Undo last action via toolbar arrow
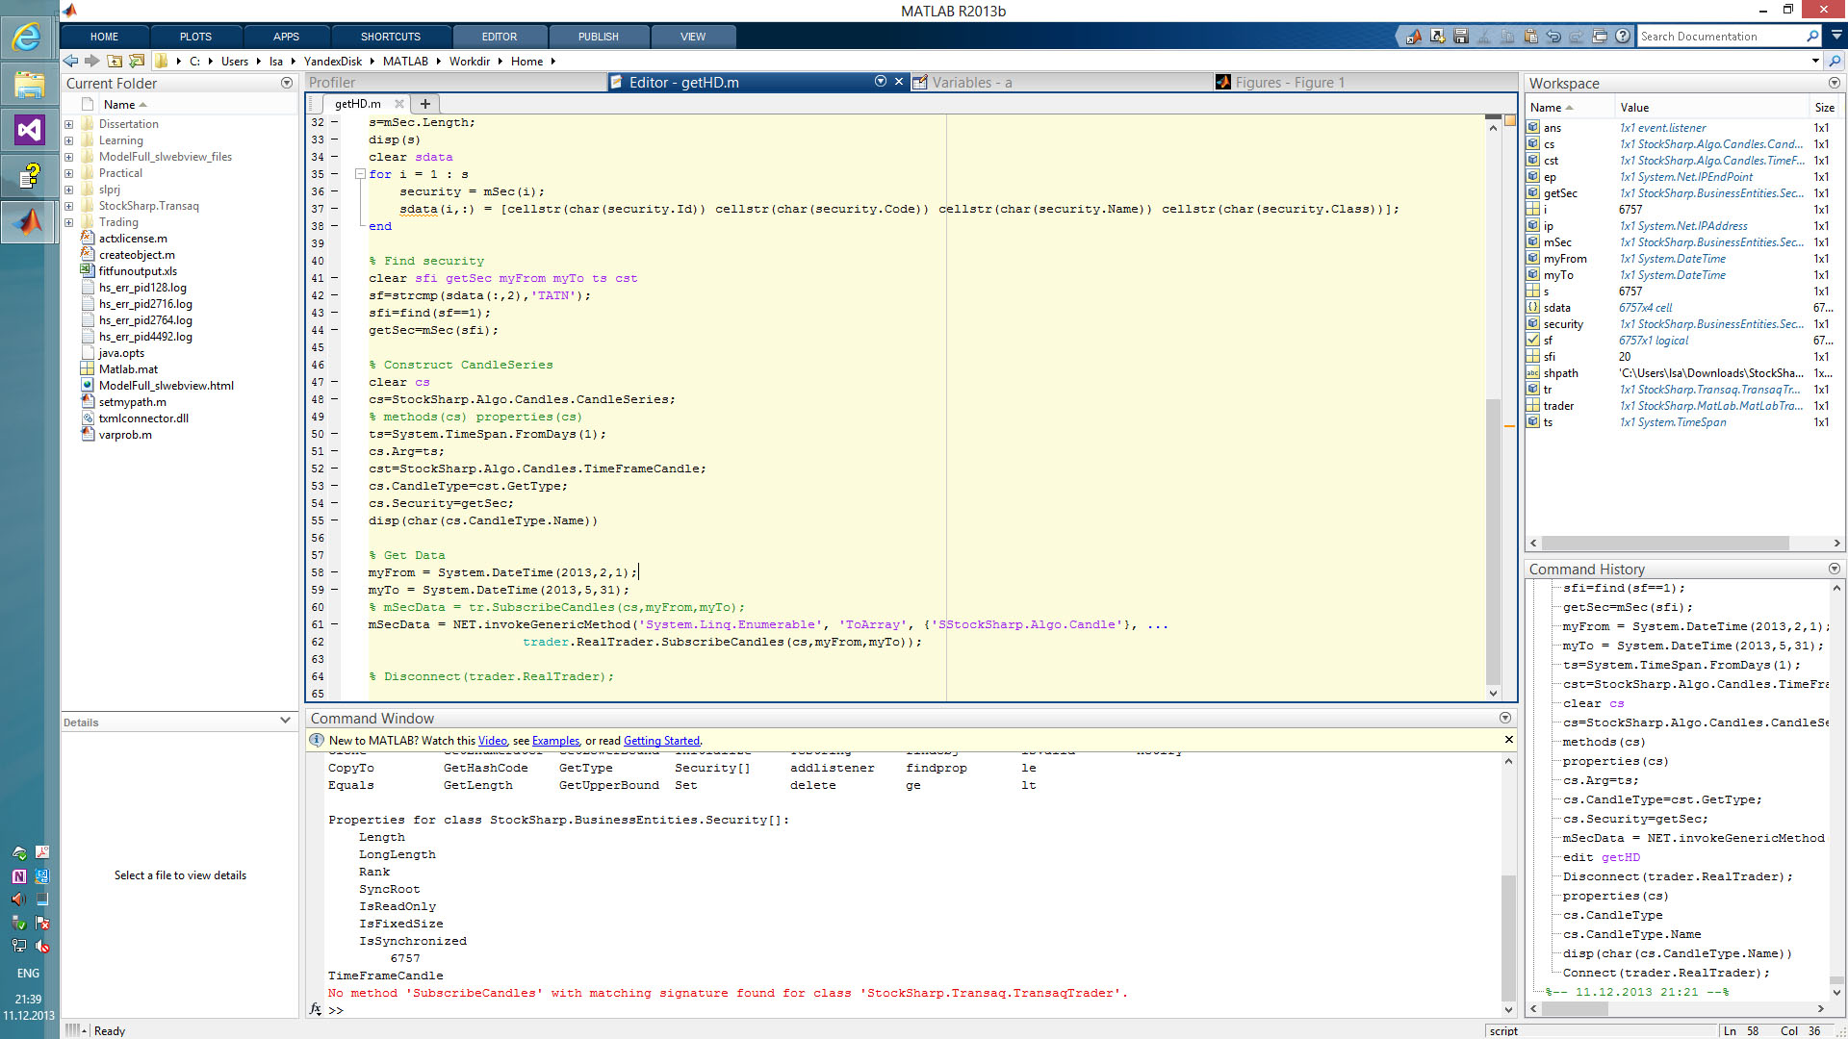The height and width of the screenshot is (1039, 1848). pyautogui.click(x=1553, y=37)
